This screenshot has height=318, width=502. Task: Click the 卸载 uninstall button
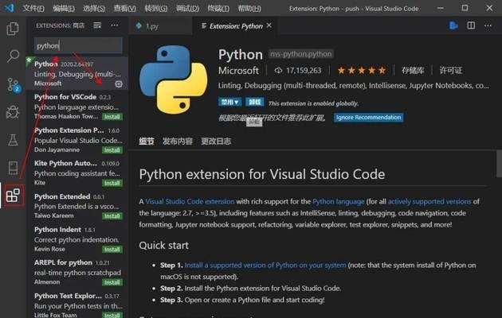pyautogui.click(x=254, y=103)
